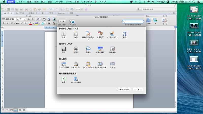This screenshot has width=203, height=114.
Task: Open the ファイル menu in menu bar
Action: click(21, 2)
